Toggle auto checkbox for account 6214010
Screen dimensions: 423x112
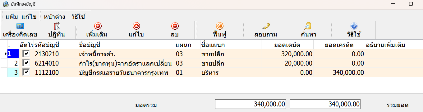click(26, 63)
